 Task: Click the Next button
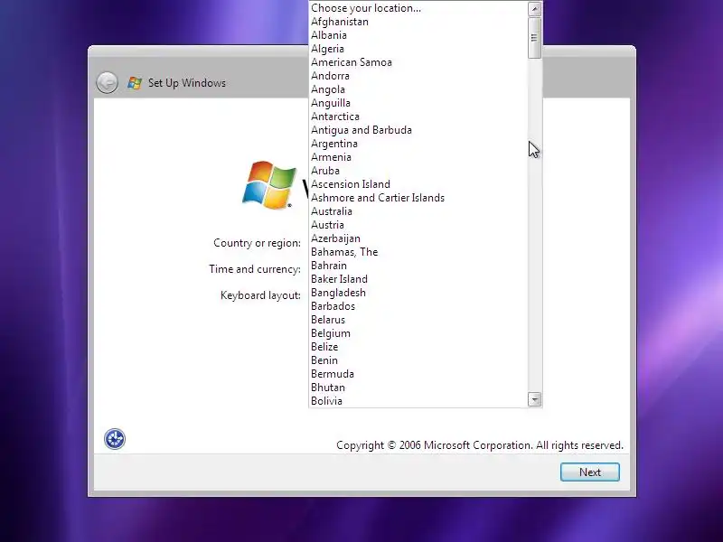[x=590, y=472]
